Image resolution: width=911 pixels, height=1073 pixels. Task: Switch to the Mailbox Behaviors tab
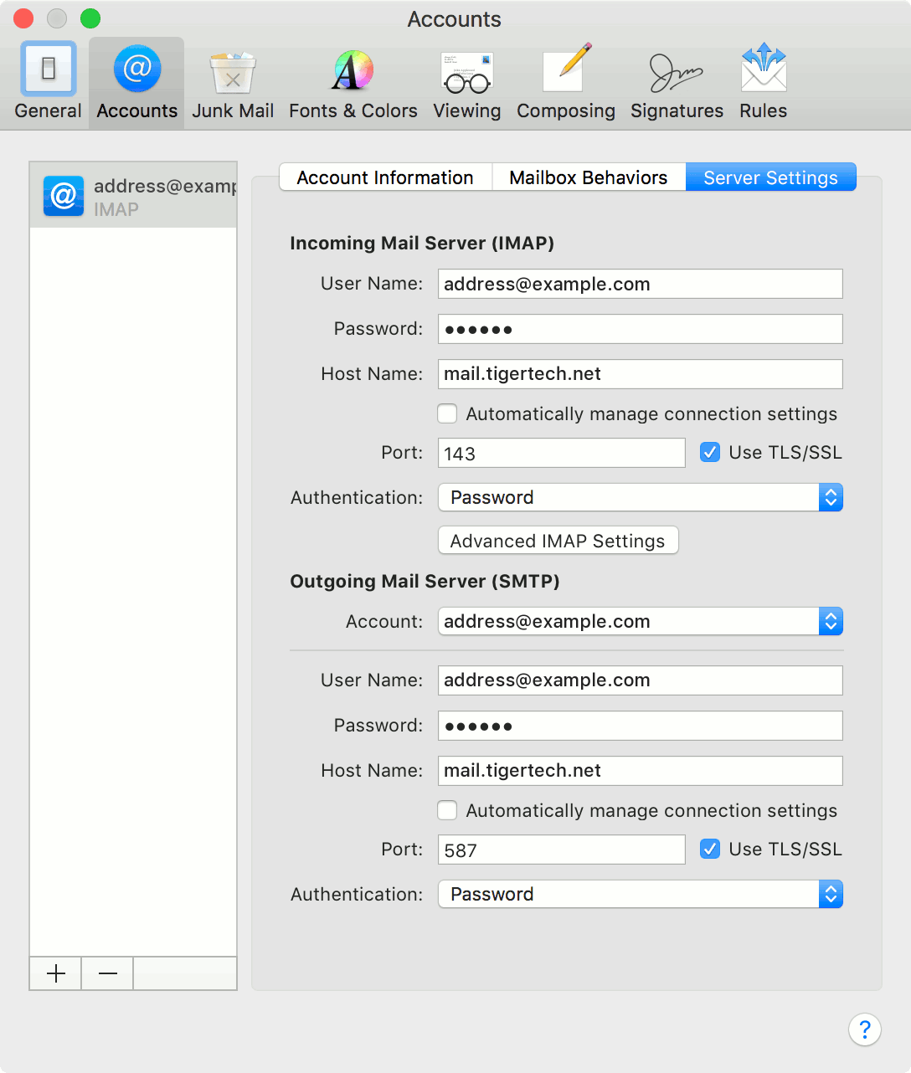pos(589,177)
